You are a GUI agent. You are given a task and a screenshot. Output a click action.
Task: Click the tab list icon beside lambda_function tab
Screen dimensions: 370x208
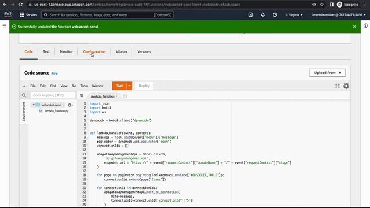[82, 96]
